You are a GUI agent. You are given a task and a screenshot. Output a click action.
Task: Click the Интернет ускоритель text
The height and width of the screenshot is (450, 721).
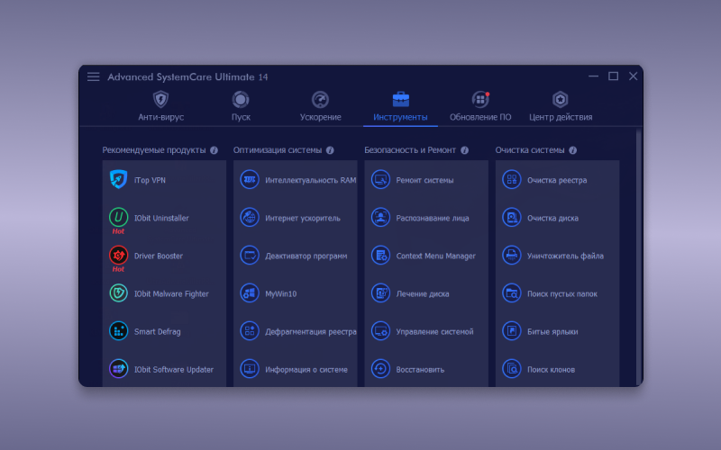click(x=303, y=218)
